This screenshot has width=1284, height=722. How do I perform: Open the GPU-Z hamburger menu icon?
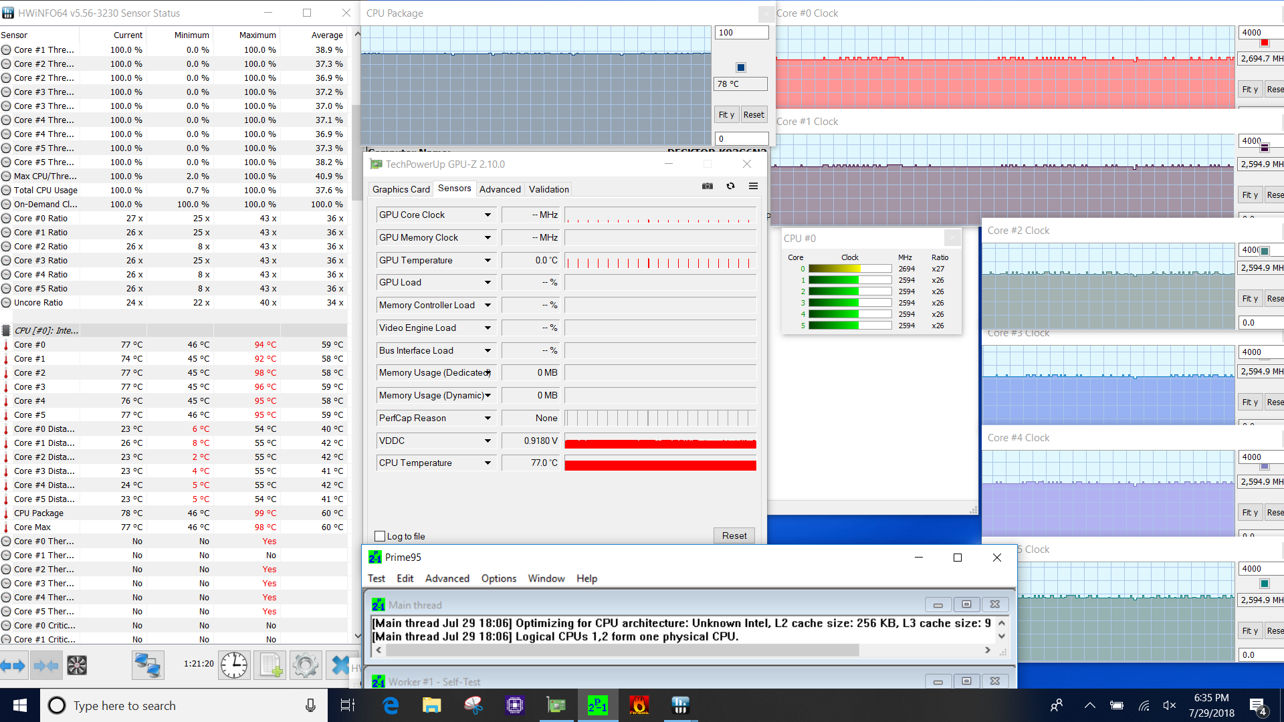(753, 187)
